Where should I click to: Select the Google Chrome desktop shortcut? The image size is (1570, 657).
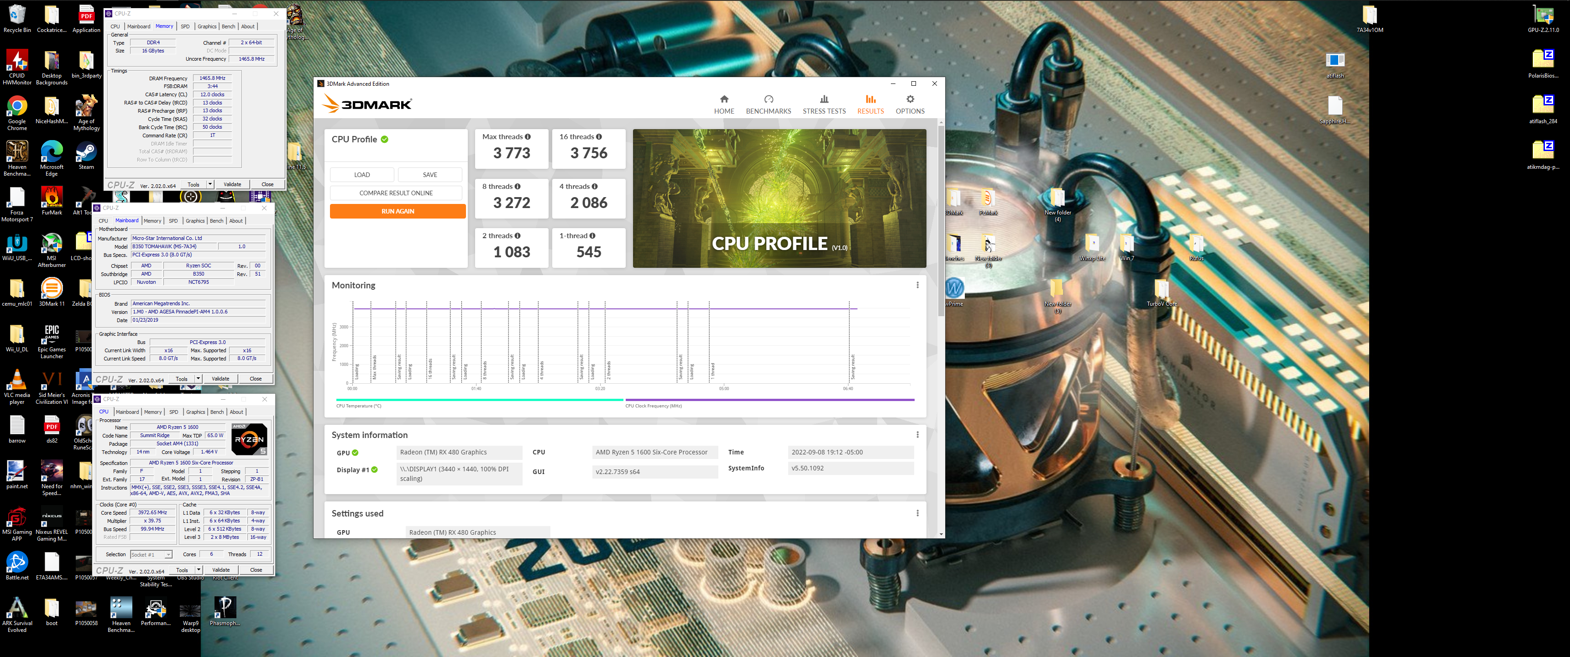(17, 113)
